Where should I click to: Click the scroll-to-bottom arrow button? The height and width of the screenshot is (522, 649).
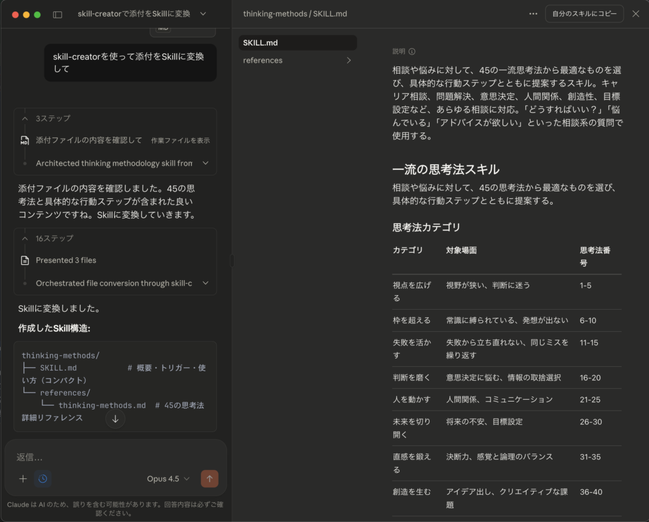tap(115, 419)
